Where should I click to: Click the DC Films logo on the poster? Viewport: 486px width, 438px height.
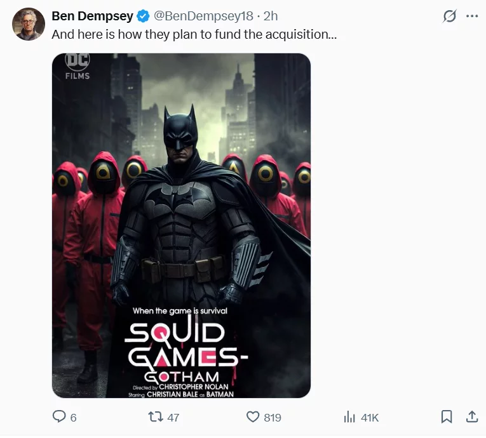pyautogui.click(x=78, y=66)
